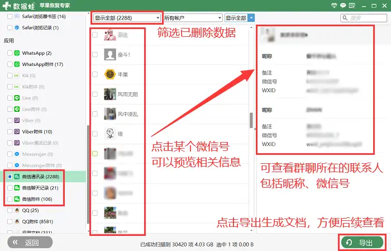391x251 pixels.
Task: Select QQ附件 (8581) category
Action: click(37, 221)
